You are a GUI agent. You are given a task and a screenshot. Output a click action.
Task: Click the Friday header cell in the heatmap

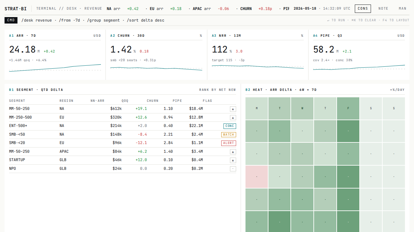pyautogui.click(x=348, y=108)
